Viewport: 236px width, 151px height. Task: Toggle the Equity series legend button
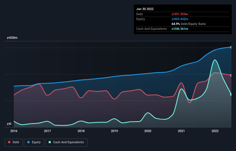pos(34,142)
